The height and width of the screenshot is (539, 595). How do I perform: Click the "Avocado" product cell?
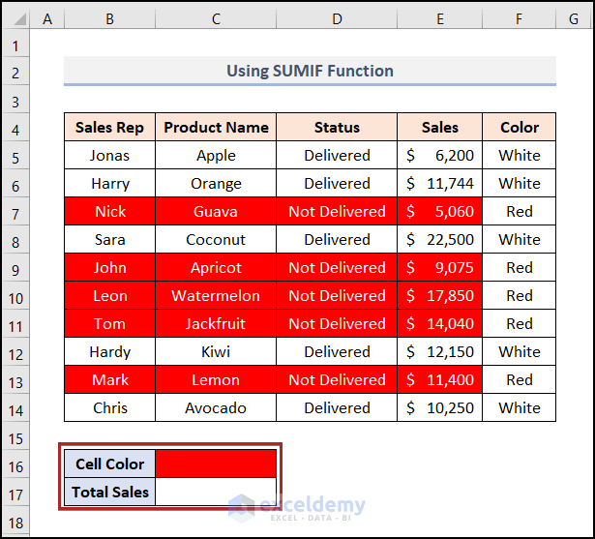pyautogui.click(x=216, y=407)
